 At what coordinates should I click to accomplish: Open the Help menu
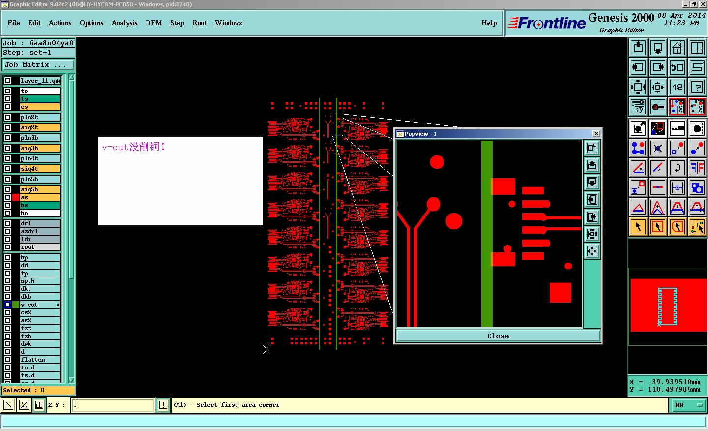(489, 23)
